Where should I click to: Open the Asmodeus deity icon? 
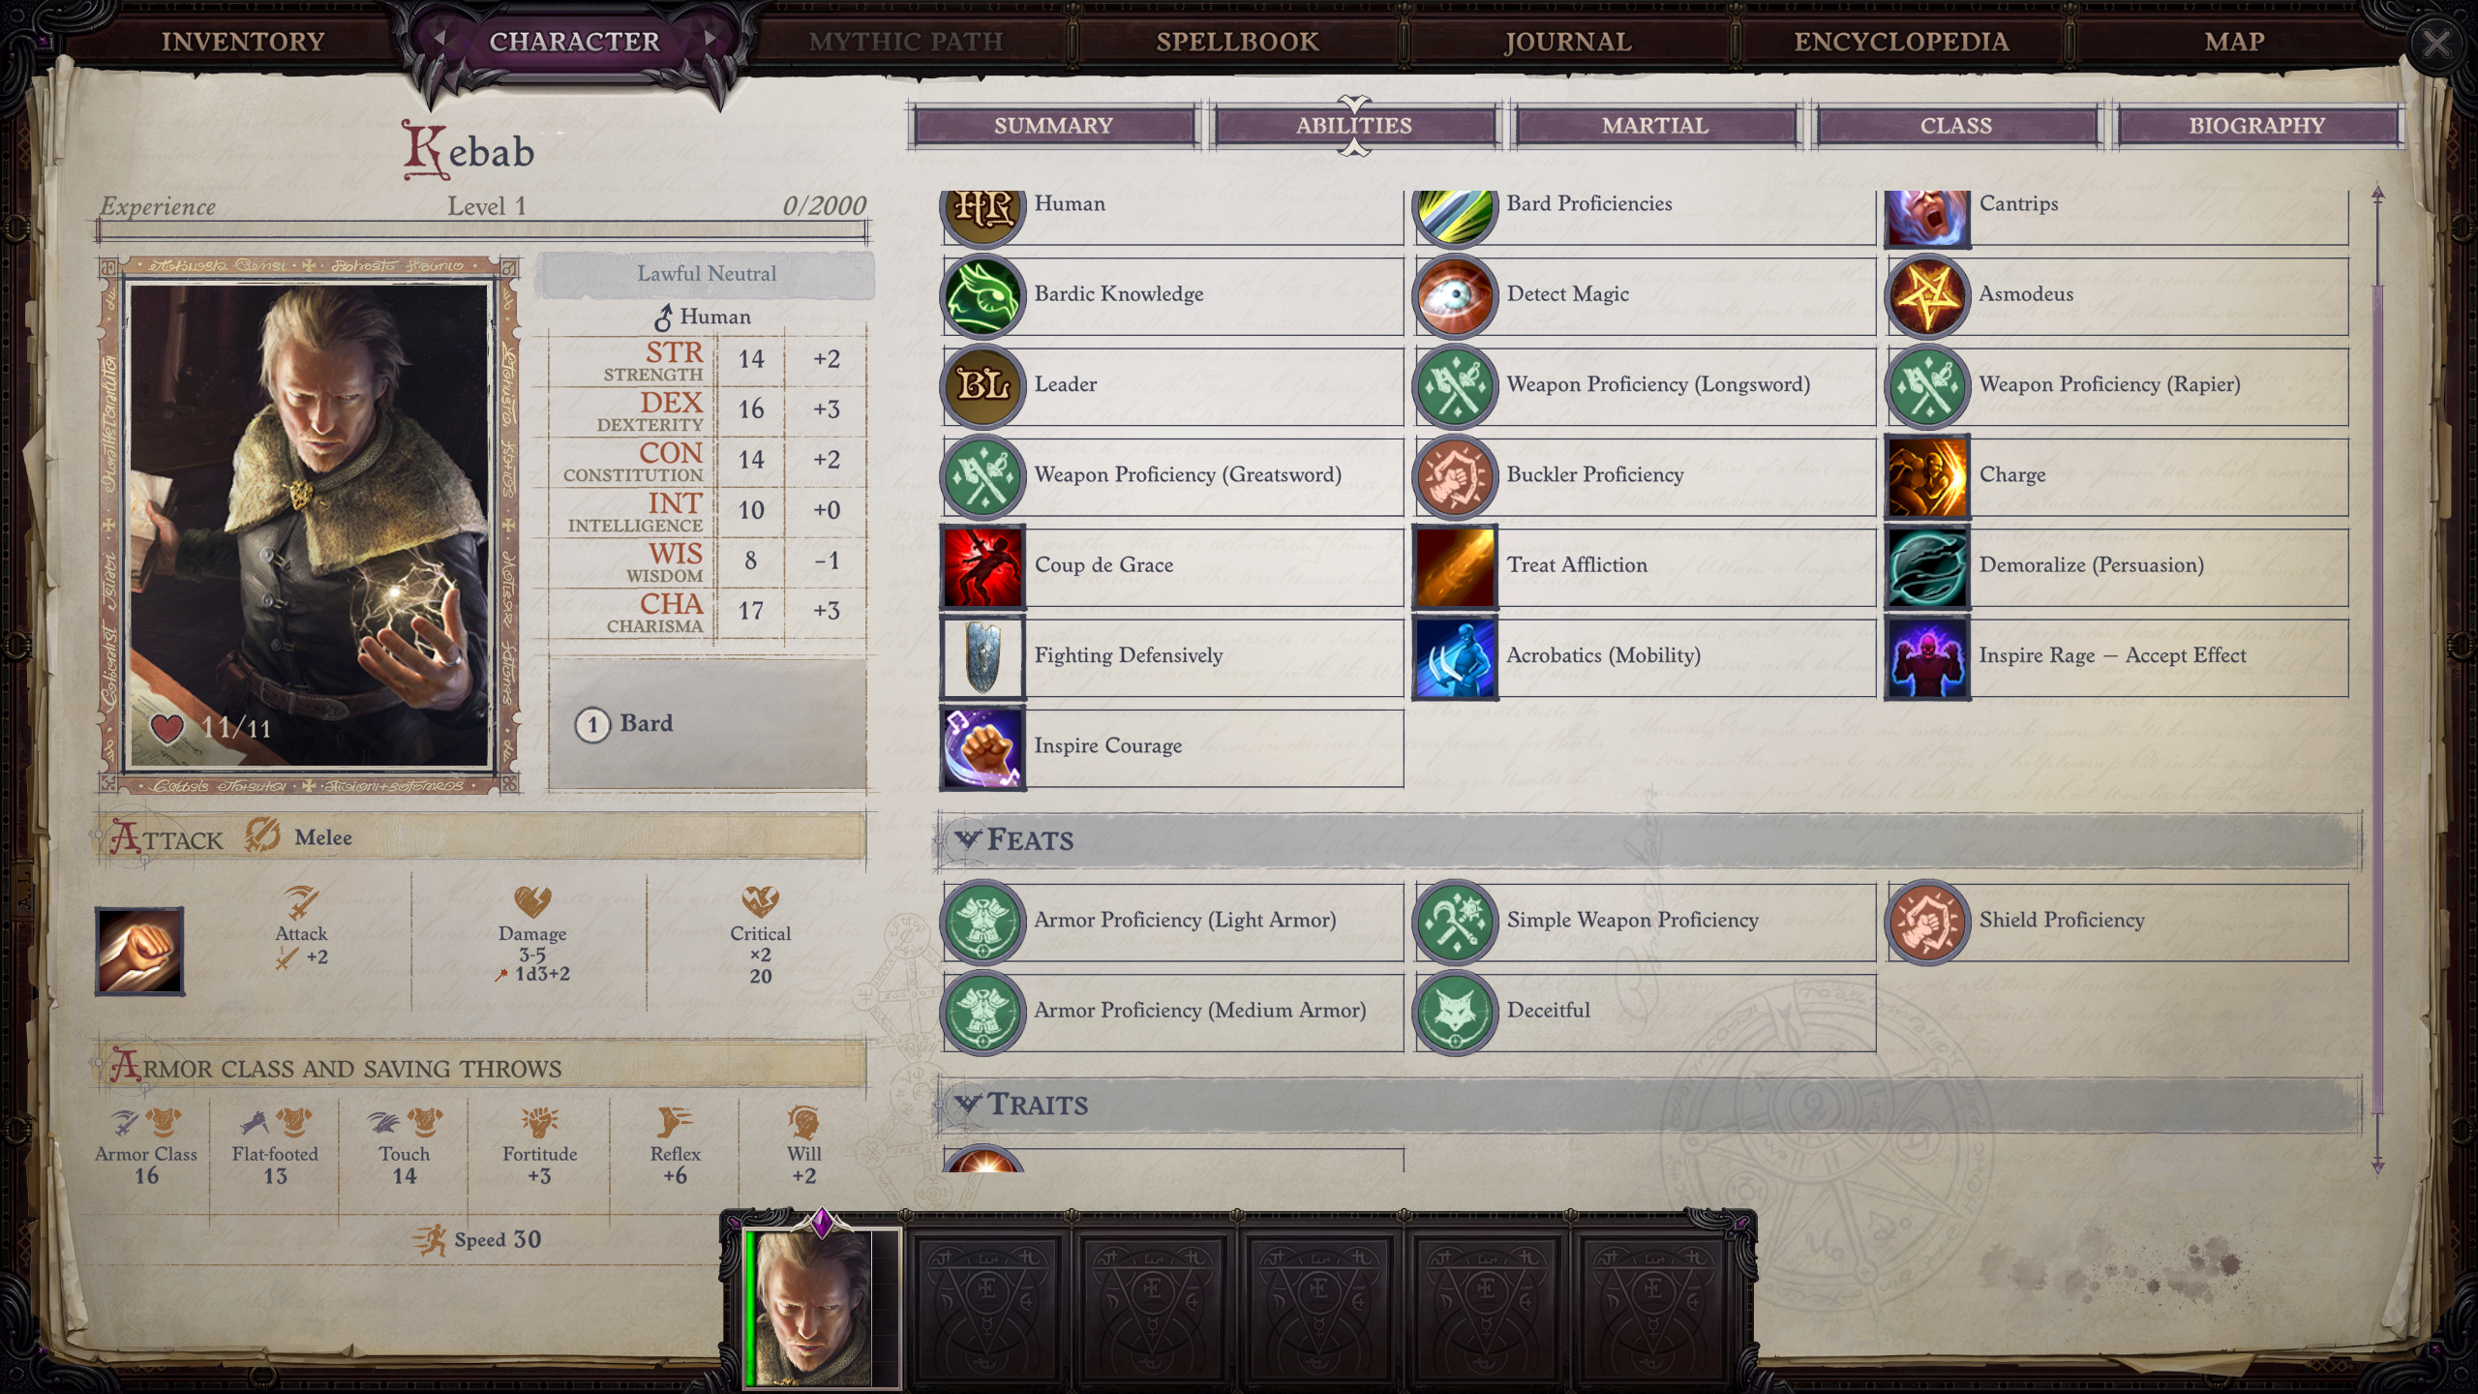click(1927, 295)
